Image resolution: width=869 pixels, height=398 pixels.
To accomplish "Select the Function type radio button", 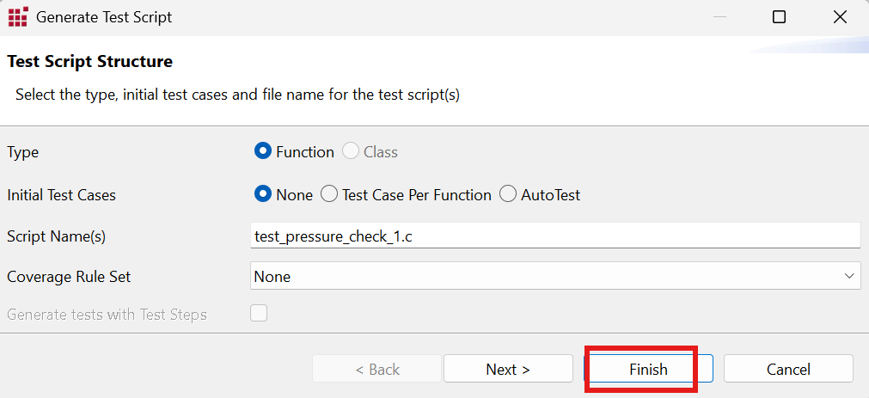I will pyautogui.click(x=263, y=151).
